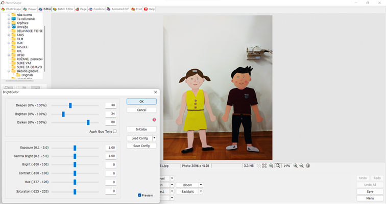Click the Initialize button
386x204 pixels.
click(141, 129)
